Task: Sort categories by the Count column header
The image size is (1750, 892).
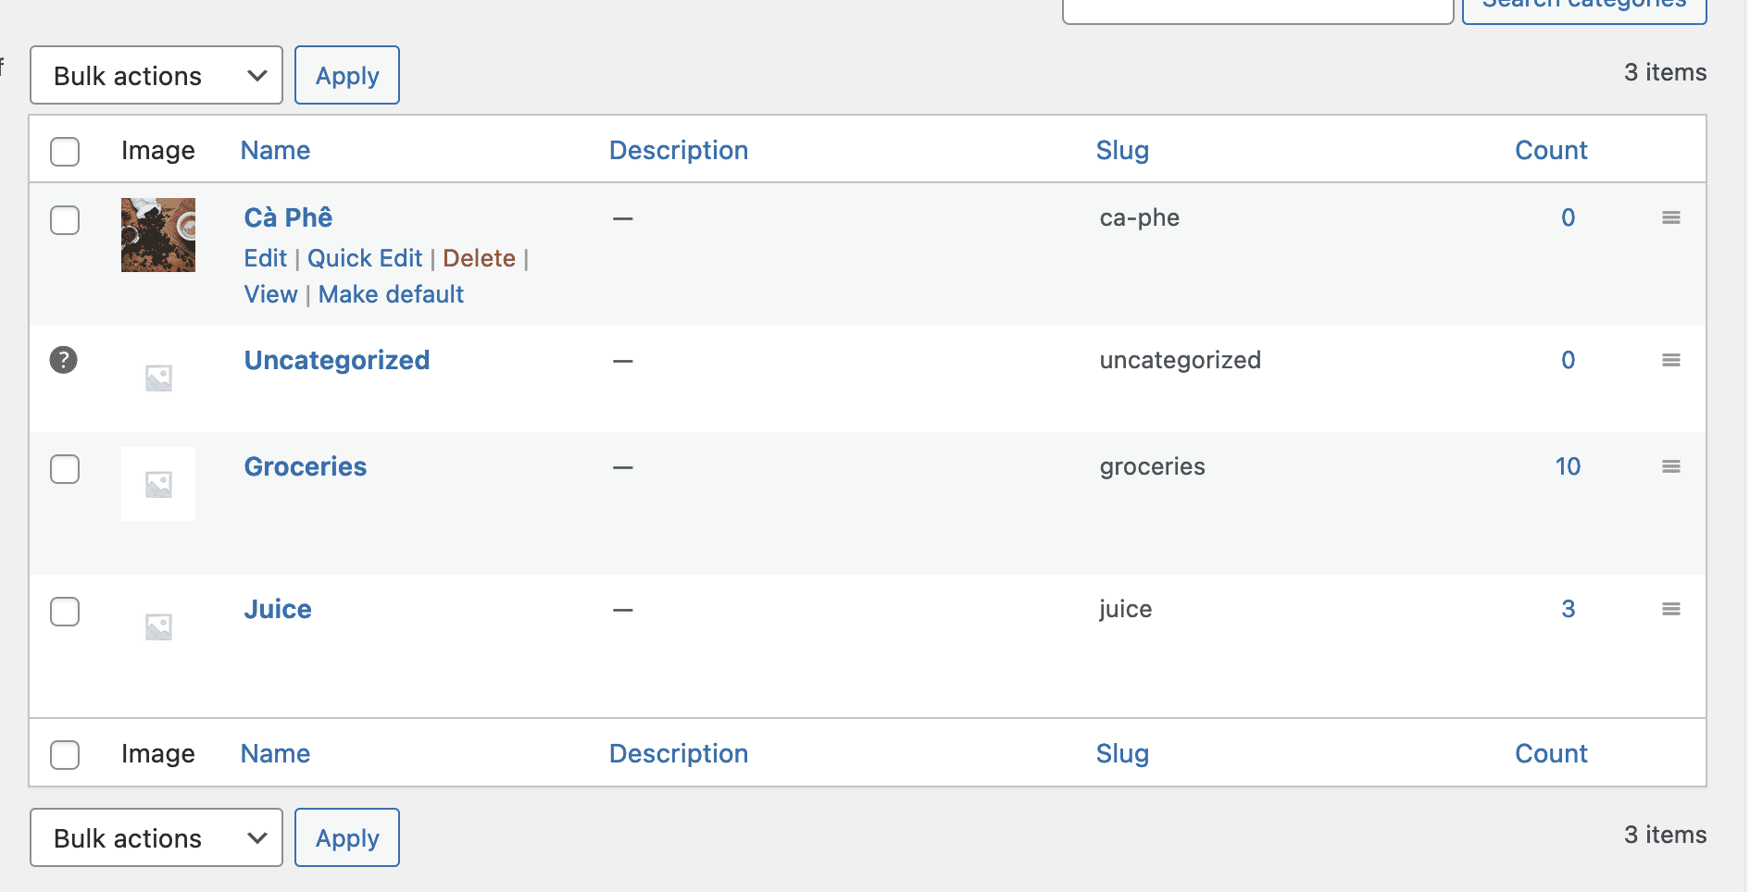Action: point(1550,151)
